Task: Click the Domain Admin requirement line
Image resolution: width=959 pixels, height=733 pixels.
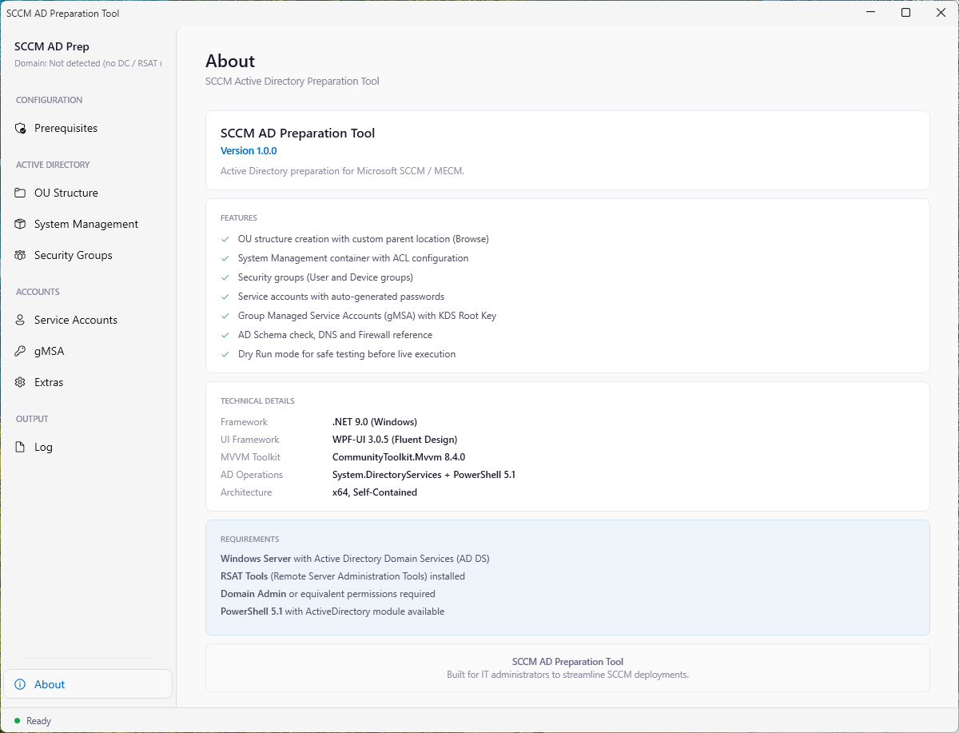Action: 328,594
